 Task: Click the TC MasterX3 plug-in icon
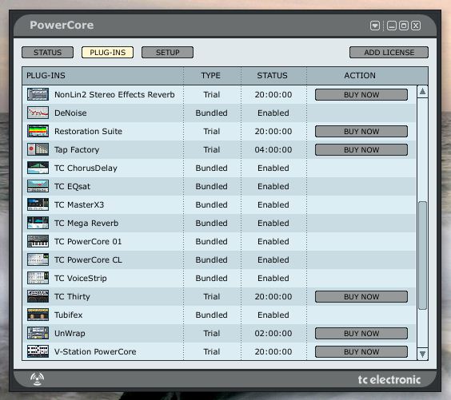coord(38,204)
